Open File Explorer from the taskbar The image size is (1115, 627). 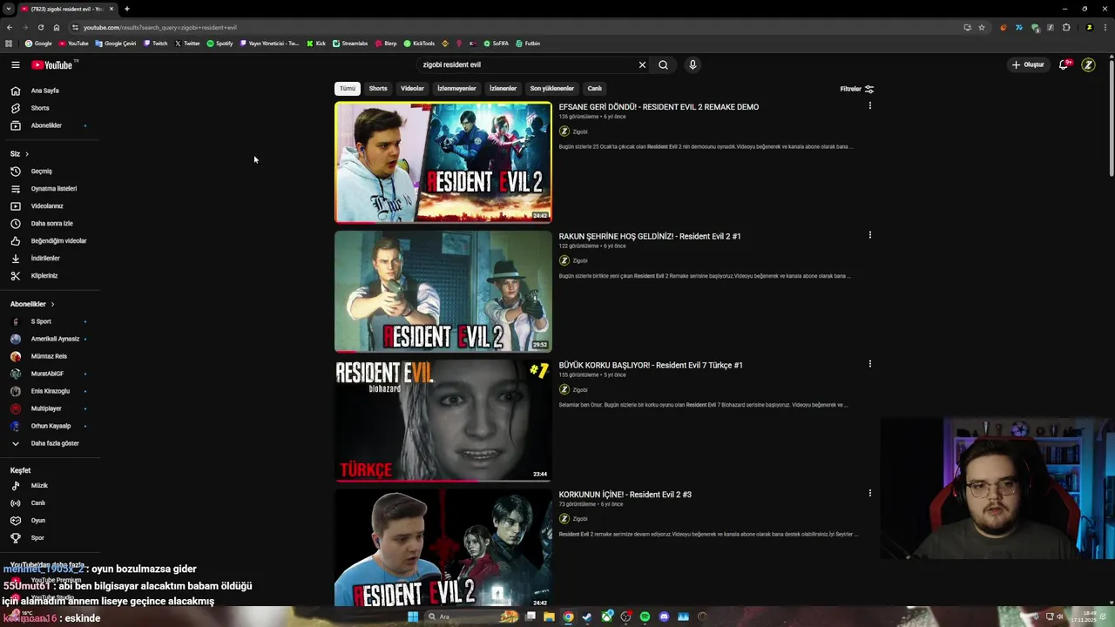549,617
